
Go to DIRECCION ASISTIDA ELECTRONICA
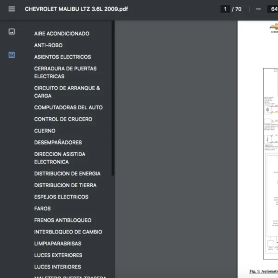60,158
